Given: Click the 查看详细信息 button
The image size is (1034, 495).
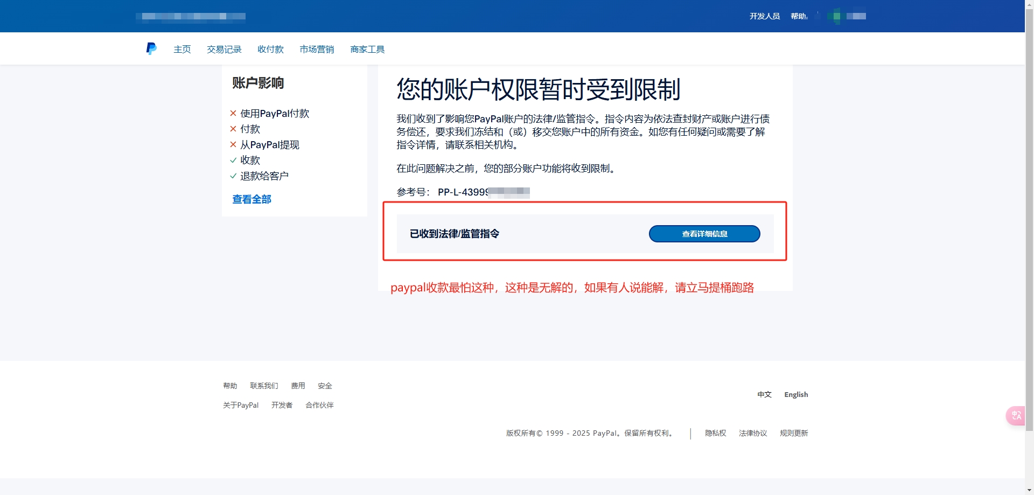Looking at the screenshot, I should point(704,234).
